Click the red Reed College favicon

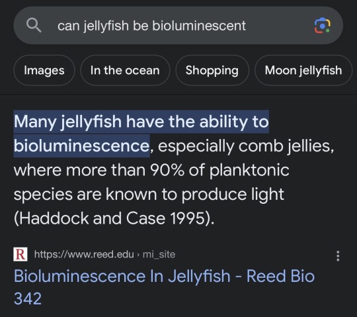point(20,254)
